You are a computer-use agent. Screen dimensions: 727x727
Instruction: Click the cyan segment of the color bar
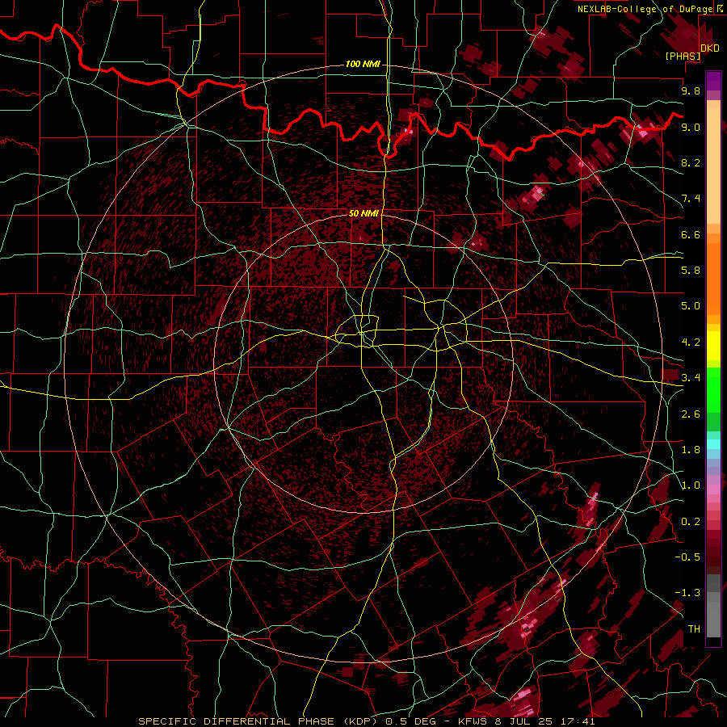(x=713, y=444)
